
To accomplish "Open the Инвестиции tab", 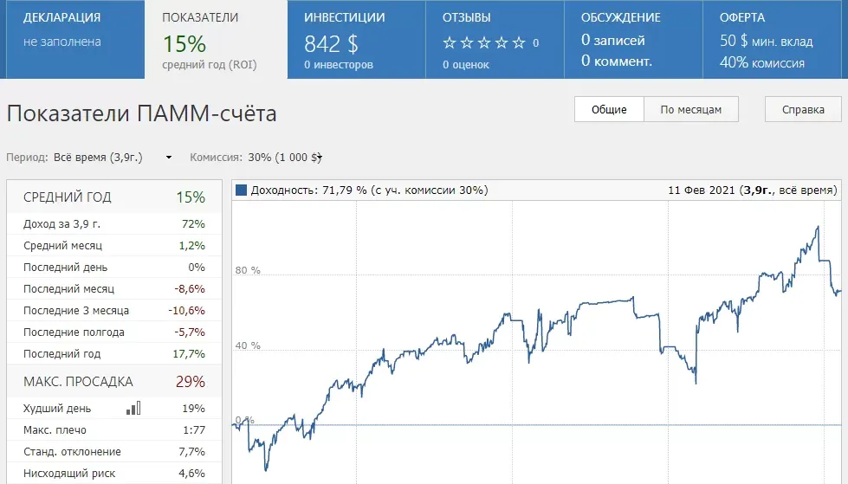I will 355,39.
